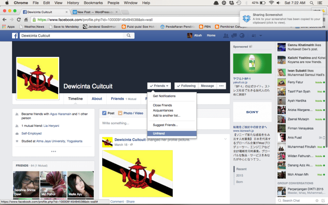The height and width of the screenshot is (205, 328).
Task: Open Abah profile link in header
Action: (195, 35)
